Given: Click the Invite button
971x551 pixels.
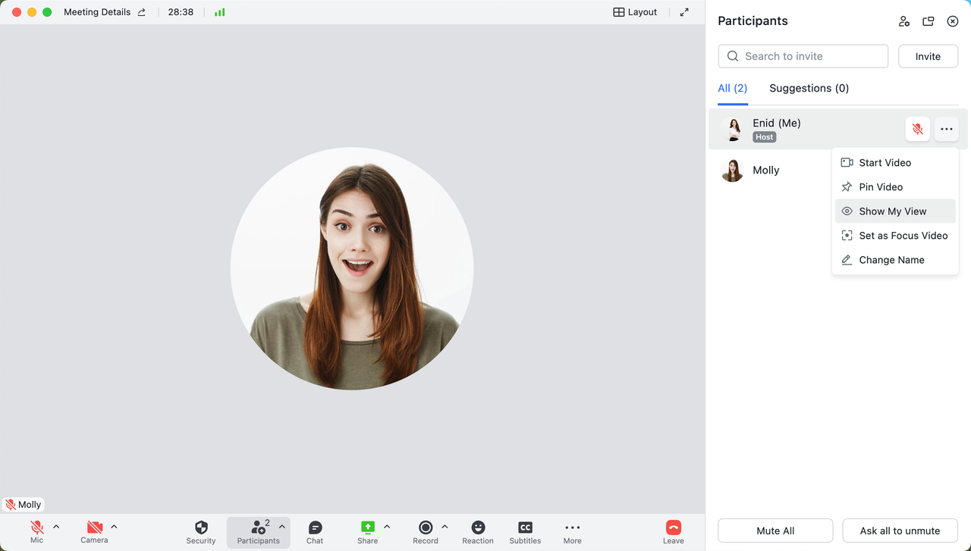Looking at the screenshot, I should pos(928,55).
